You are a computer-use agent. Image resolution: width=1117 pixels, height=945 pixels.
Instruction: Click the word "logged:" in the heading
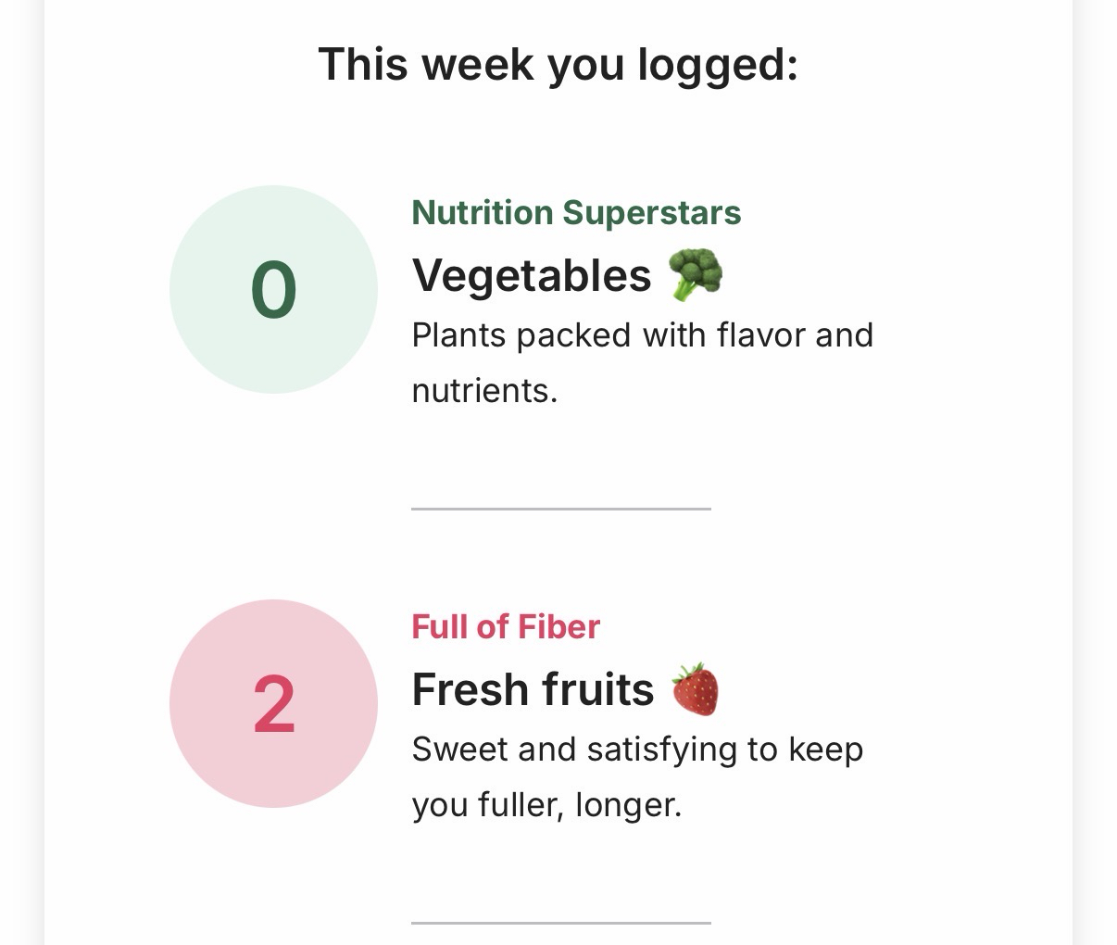click(717, 65)
